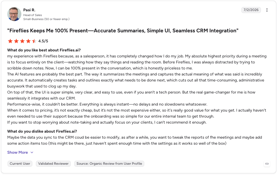Click the 7/2/2026 date badge
Image resolution: width=277 pixels, height=176 pixels.
(x=251, y=10)
